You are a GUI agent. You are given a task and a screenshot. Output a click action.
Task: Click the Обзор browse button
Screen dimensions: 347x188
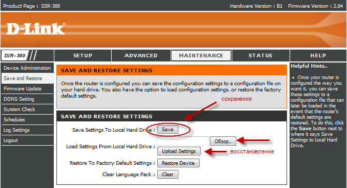click(223, 141)
